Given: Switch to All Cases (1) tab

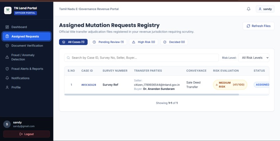Looking at the screenshot, I should tap(73, 42).
